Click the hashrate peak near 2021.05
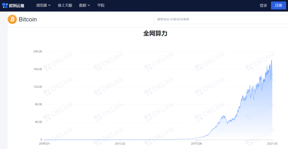This screenshot has width=288, height=149. [272, 60]
